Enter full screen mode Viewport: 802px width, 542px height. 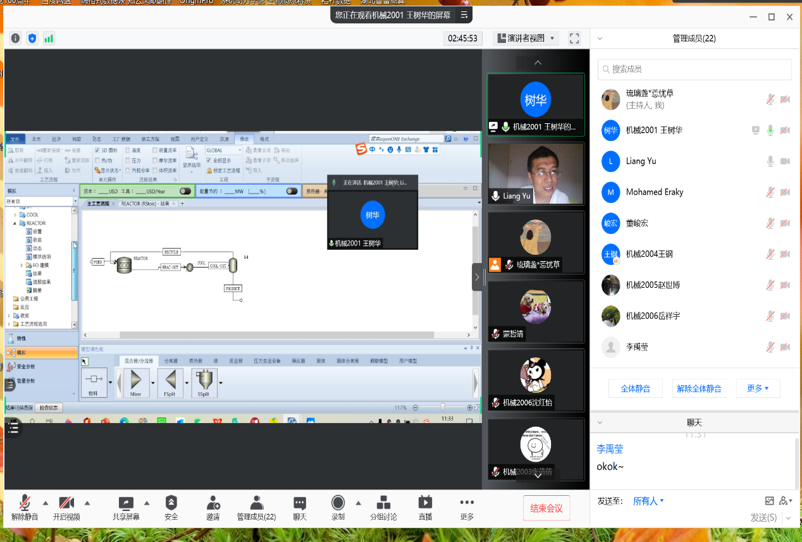tap(574, 38)
